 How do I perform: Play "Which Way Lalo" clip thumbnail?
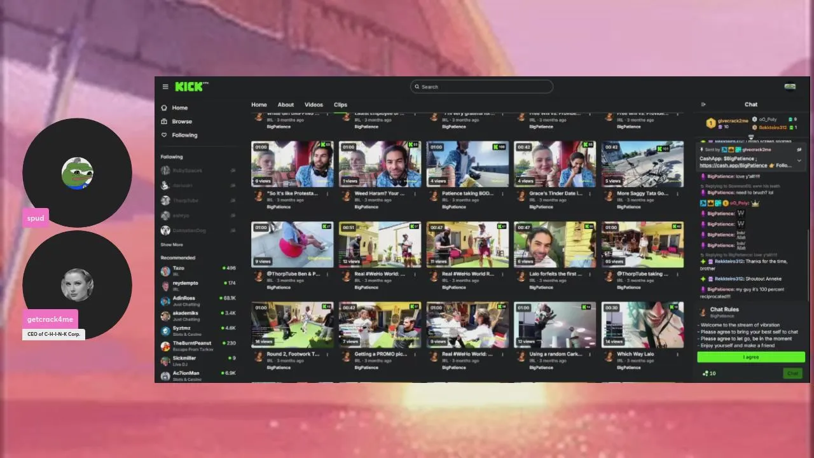pyautogui.click(x=643, y=325)
